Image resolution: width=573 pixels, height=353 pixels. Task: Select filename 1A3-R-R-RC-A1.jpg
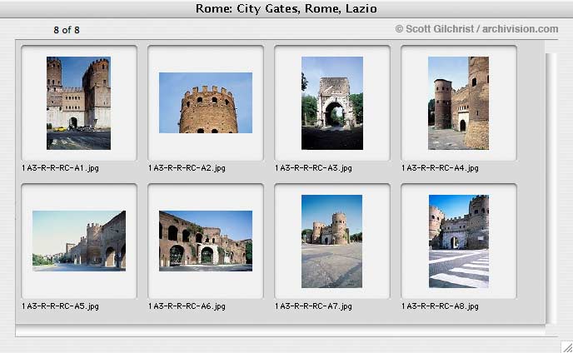pyautogui.click(x=60, y=168)
